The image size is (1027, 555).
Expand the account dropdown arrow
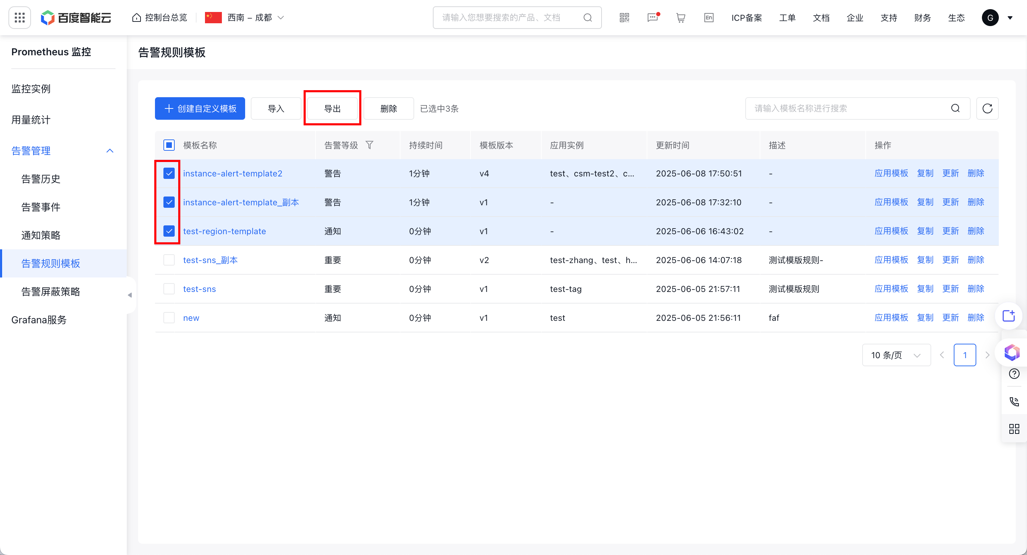tap(1010, 18)
